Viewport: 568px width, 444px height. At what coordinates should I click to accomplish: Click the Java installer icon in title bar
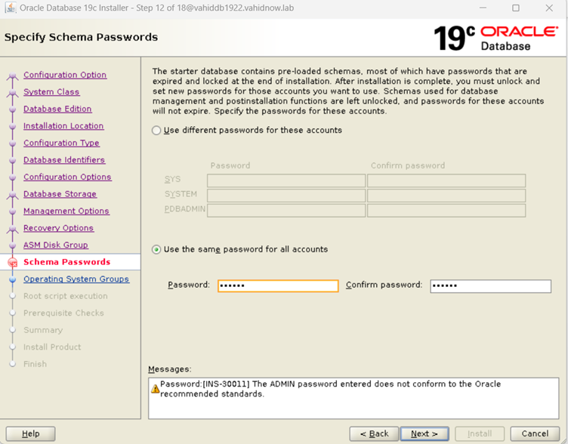[11, 8]
